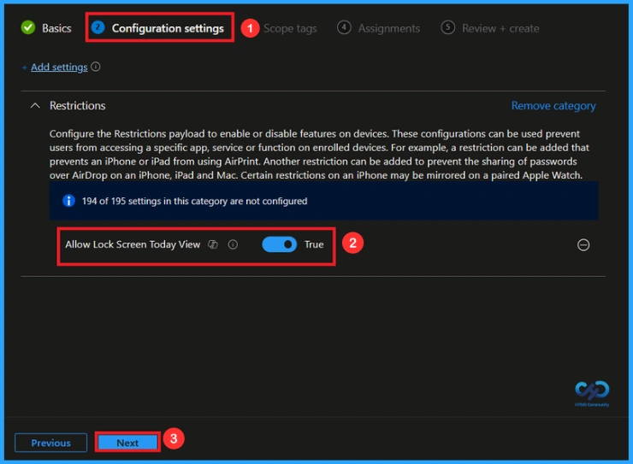Open info icon next to Add settings

point(96,67)
